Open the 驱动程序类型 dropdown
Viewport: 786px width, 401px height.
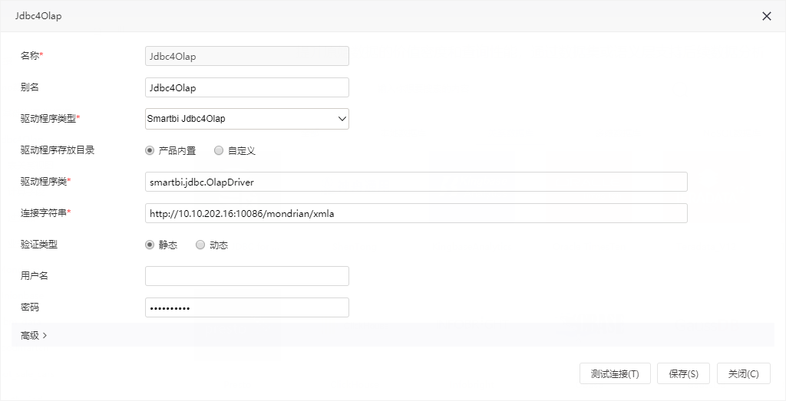tap(247, 119)
